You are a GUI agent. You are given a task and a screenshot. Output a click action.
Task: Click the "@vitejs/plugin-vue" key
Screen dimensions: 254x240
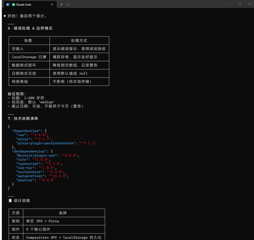pos(36,156)
